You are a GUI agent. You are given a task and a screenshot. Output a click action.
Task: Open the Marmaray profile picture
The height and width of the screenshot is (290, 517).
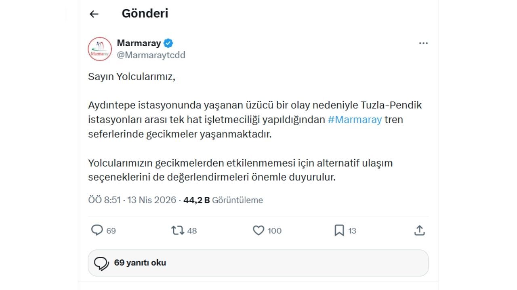(x=99, y=49)
